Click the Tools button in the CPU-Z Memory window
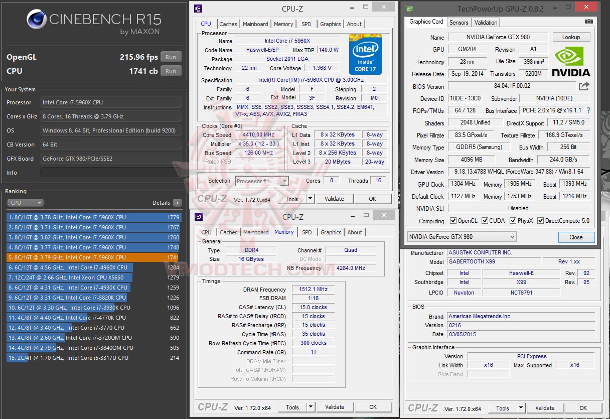The image size is (610, 419). (292, 407)
